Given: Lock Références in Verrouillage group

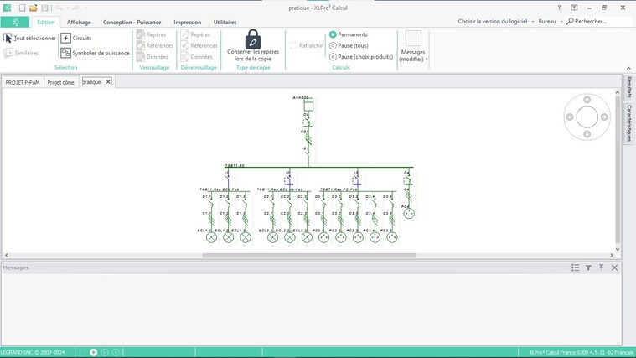Looking at the screenshot, I should (155, 45).
